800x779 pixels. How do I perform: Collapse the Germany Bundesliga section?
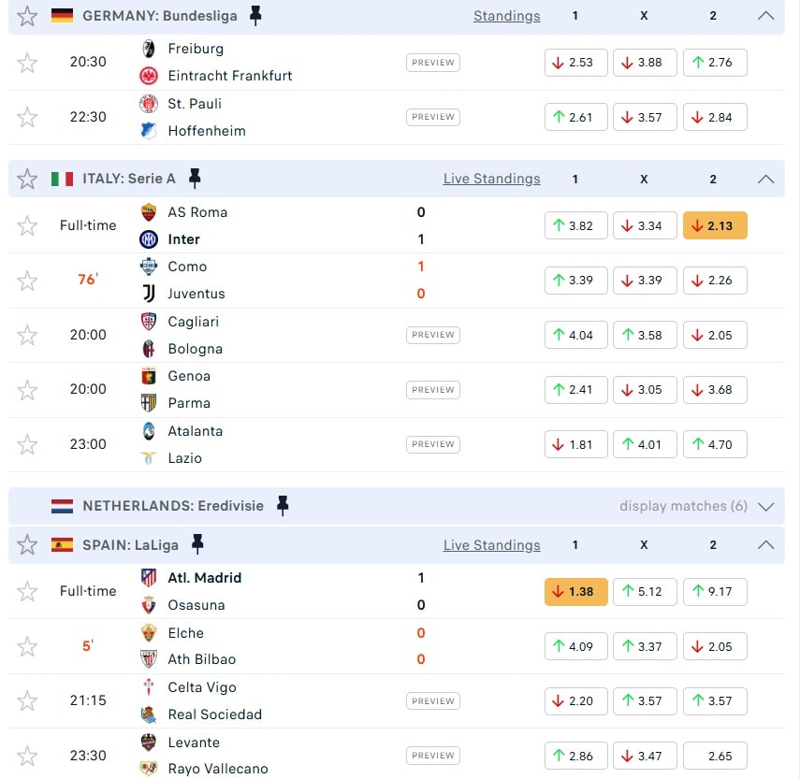coord(765,16)
